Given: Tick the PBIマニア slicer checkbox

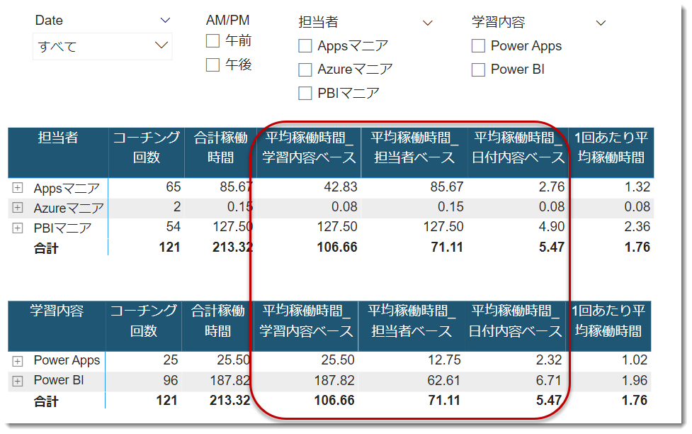Looking at the screenshot, I should click(305, 93).
